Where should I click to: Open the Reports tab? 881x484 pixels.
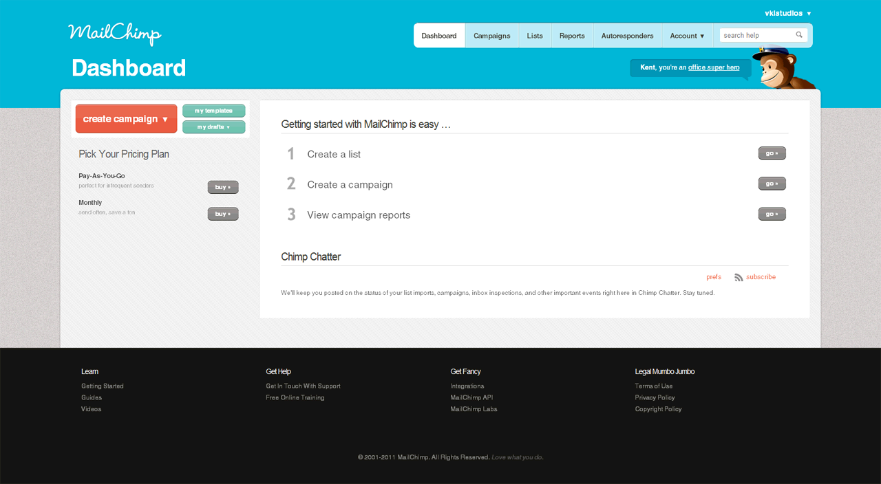(x=572, y=36)
